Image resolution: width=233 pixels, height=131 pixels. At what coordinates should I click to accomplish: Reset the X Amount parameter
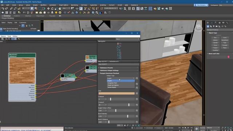pos(137,99)
